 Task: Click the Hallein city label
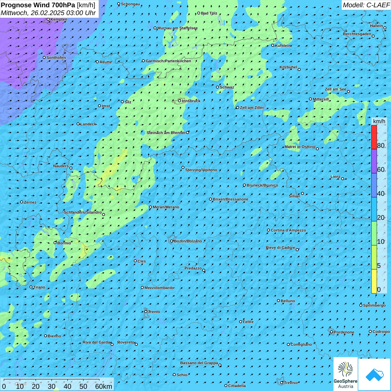point(376,26)
